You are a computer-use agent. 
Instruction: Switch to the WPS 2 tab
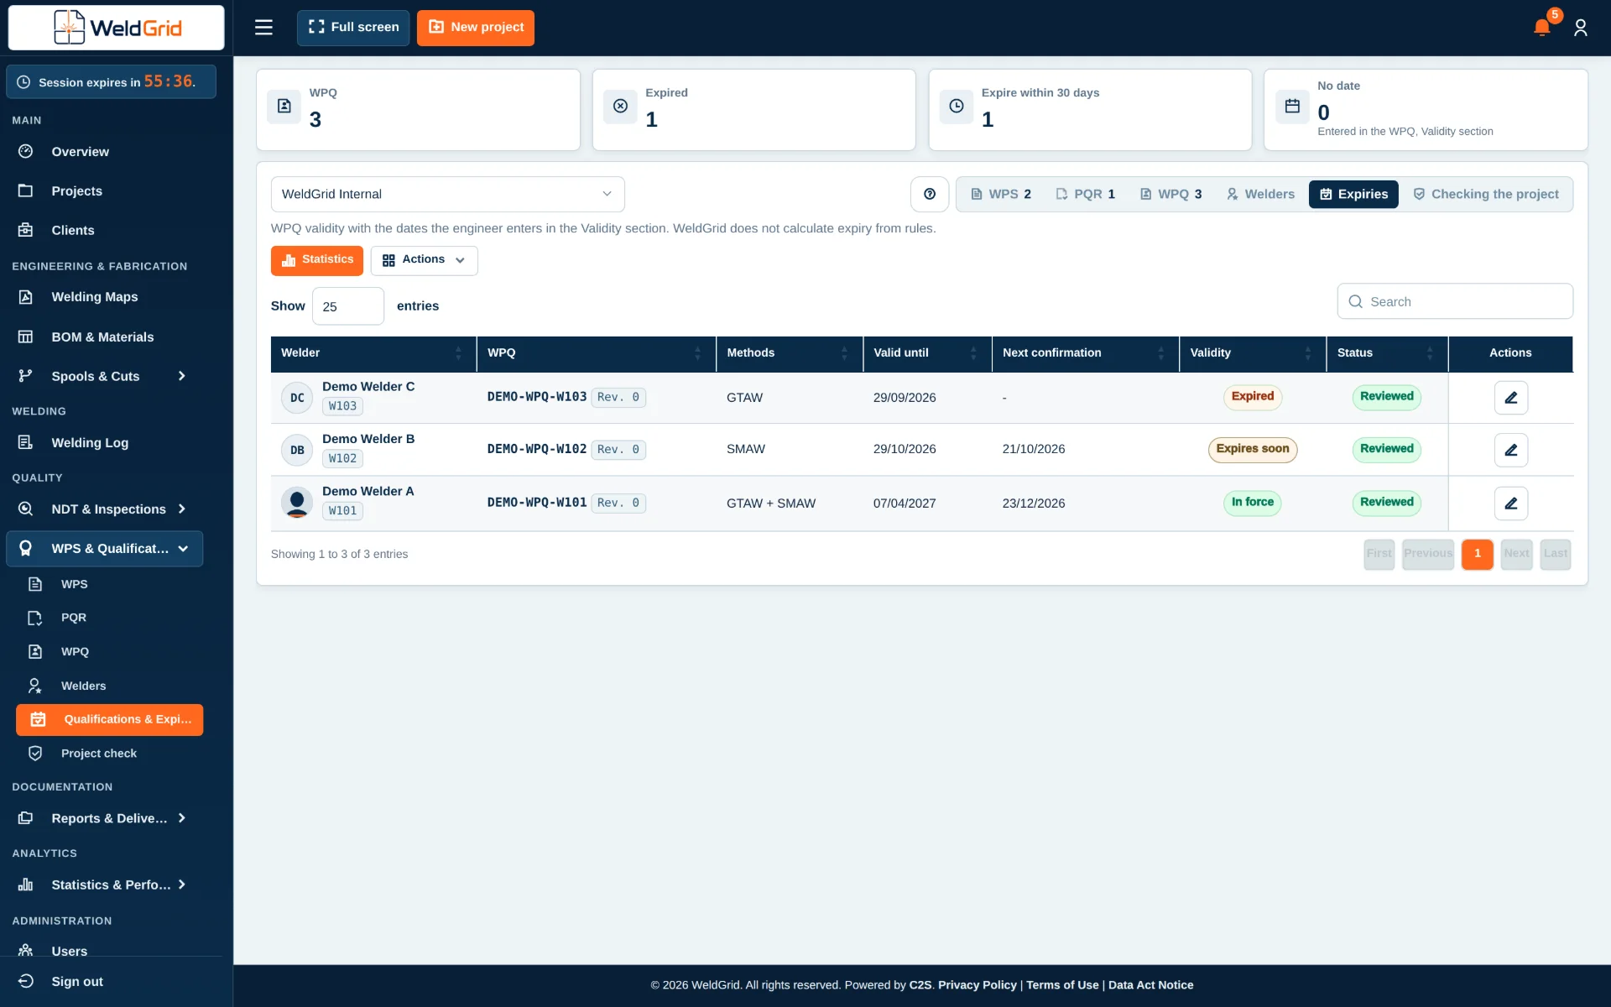pos(1001,195)
